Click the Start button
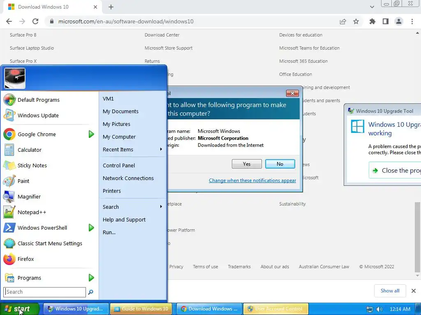Screen dimensions: 421x315 (20, 309)
